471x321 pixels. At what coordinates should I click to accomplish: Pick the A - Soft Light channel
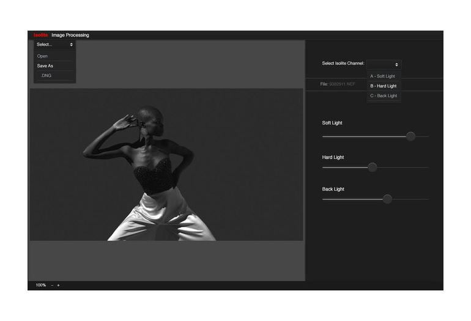[383, 76]
